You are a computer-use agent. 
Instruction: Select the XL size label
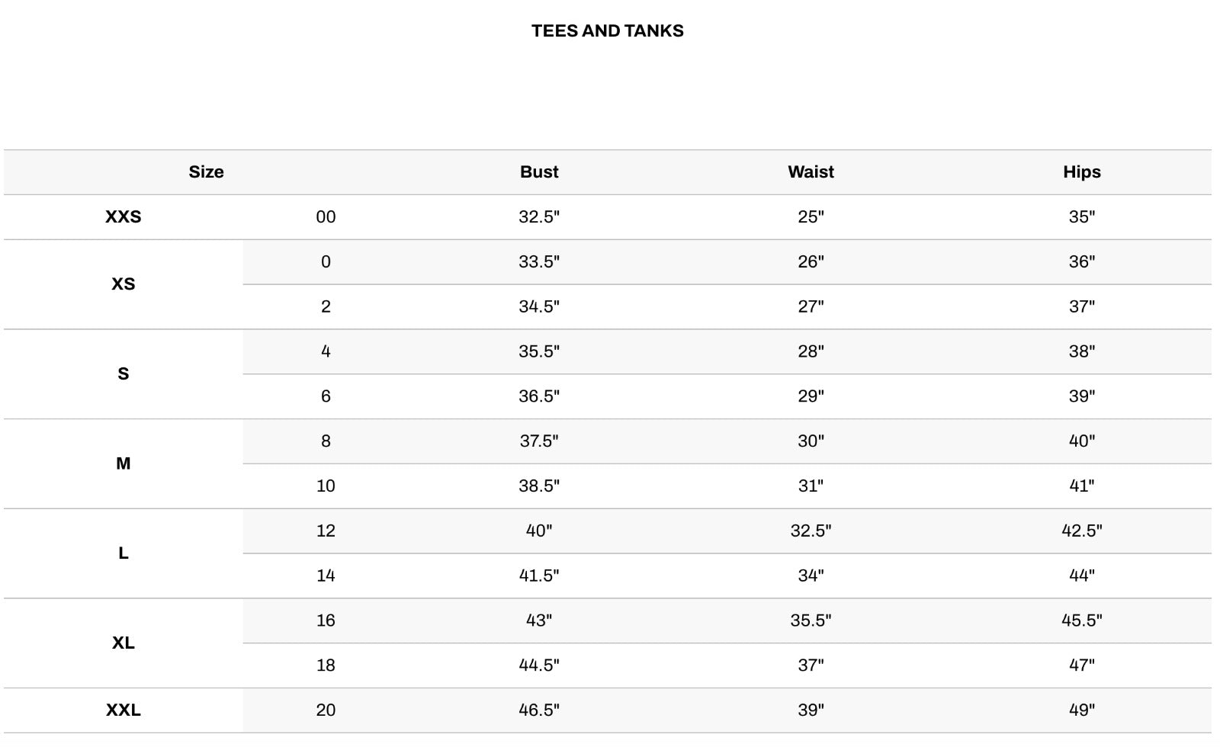123,643
